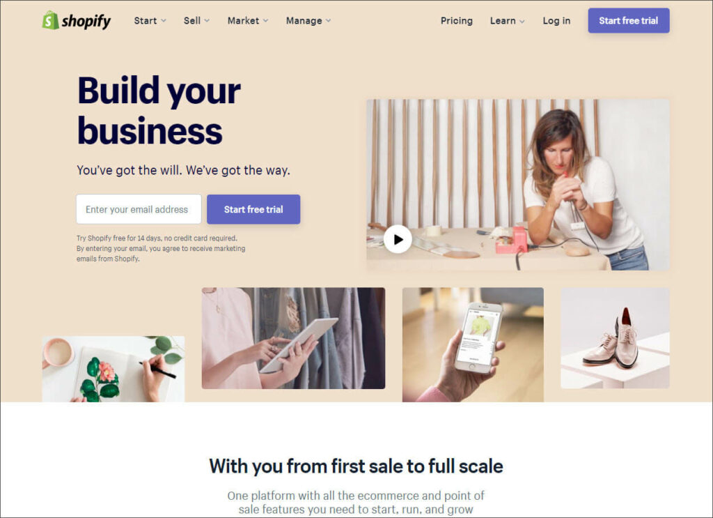The width and height of the screenshot is (713, 518).
Task: Click the Shopify bag logo icon
Action: point(50,20)
